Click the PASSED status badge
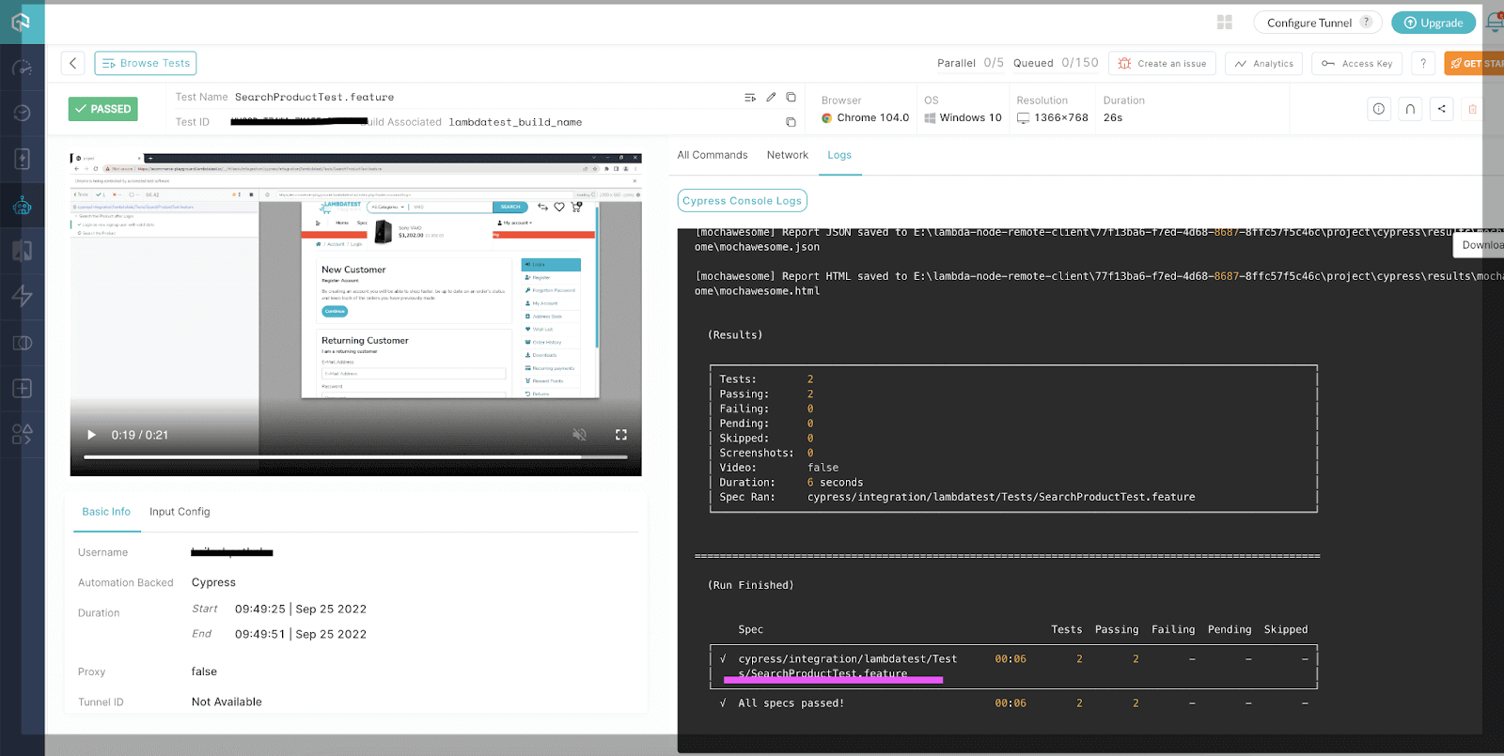 coord(103,109)
